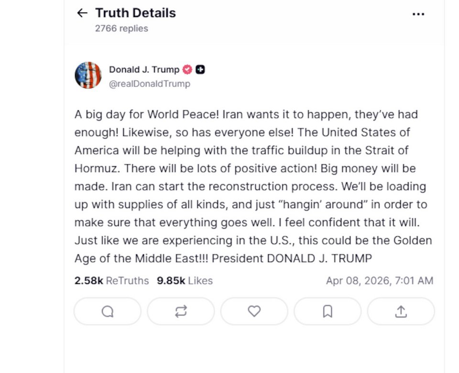View the 9.85k Likes list
Image resolution: width=459 pixels, height=373 pixels.
coord(185,281)
